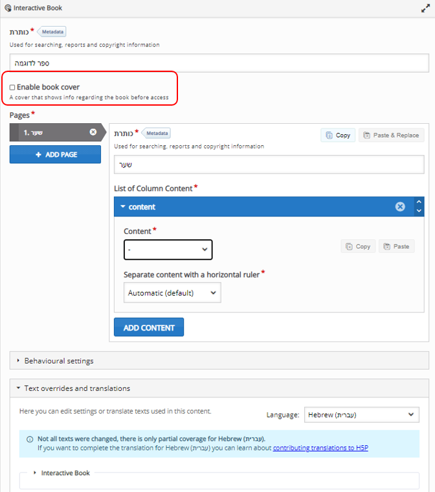Click the book title input field

[219, 63]
